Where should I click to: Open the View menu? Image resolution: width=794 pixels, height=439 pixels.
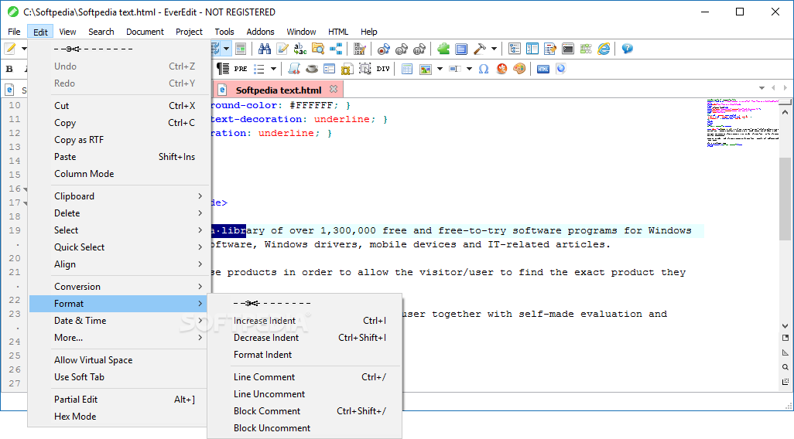coord(67,32)
